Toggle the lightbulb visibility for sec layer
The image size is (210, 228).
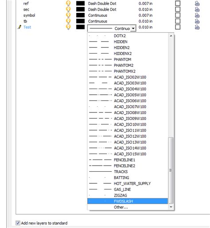[68, 9]
